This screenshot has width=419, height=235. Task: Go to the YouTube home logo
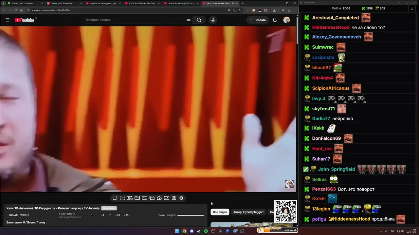(x=25, y=20)
